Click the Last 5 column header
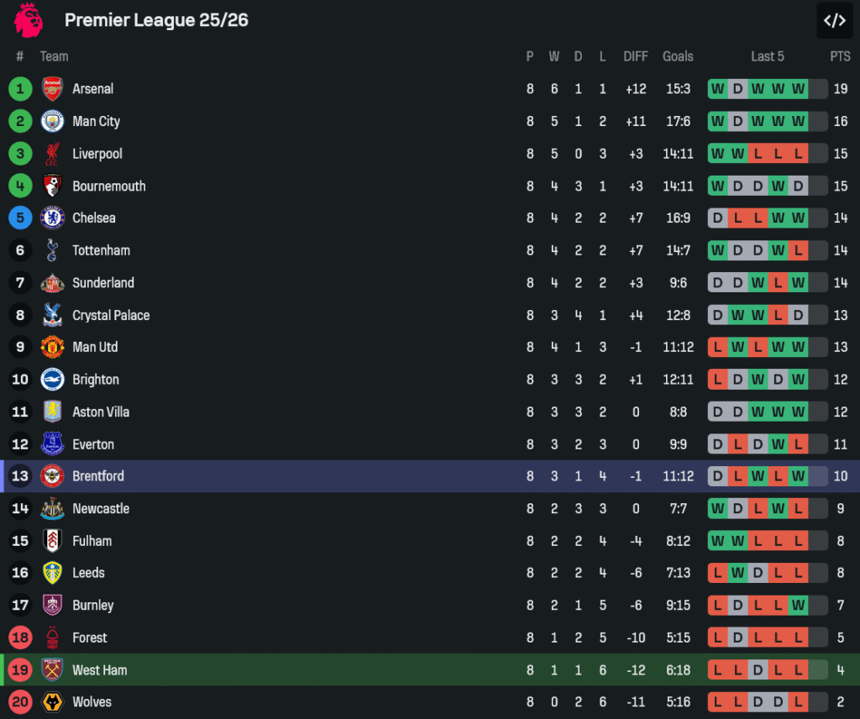 768,56
